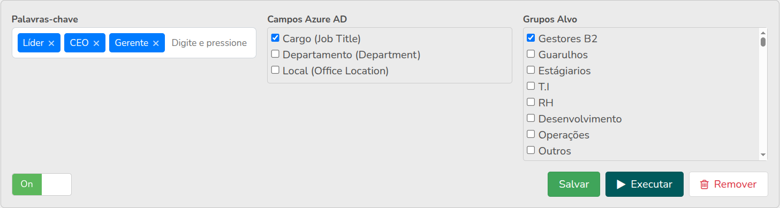780x208 pixels.
Task: Check the Outros group checkbox
Action: [x=531, y=150]
